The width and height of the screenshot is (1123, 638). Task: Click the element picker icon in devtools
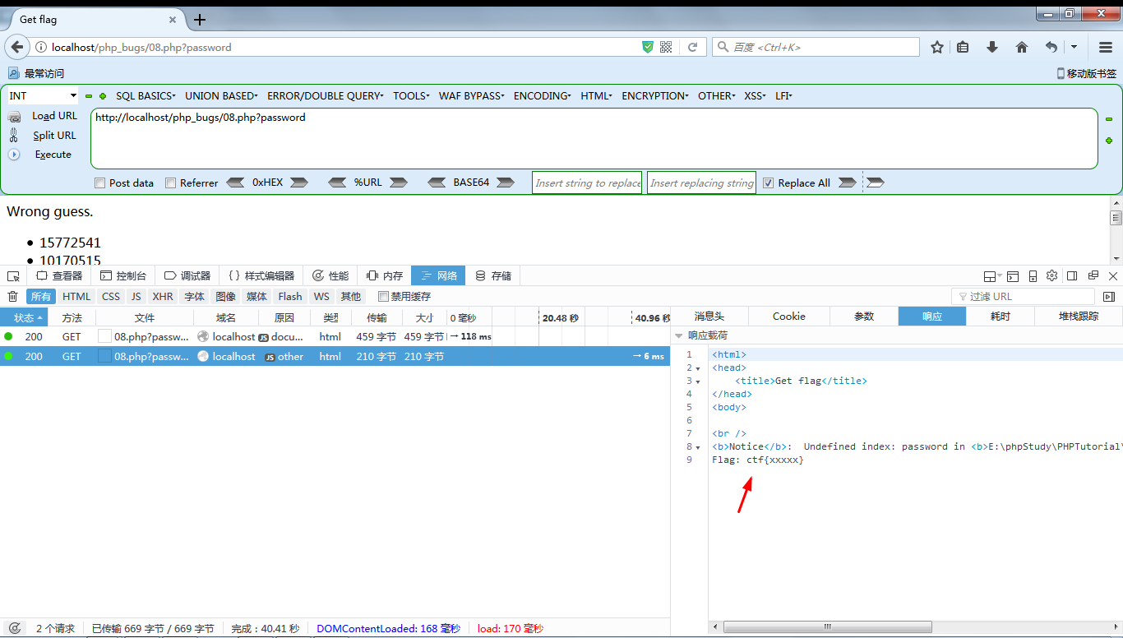pyautogui.click(x=14, y=275)
